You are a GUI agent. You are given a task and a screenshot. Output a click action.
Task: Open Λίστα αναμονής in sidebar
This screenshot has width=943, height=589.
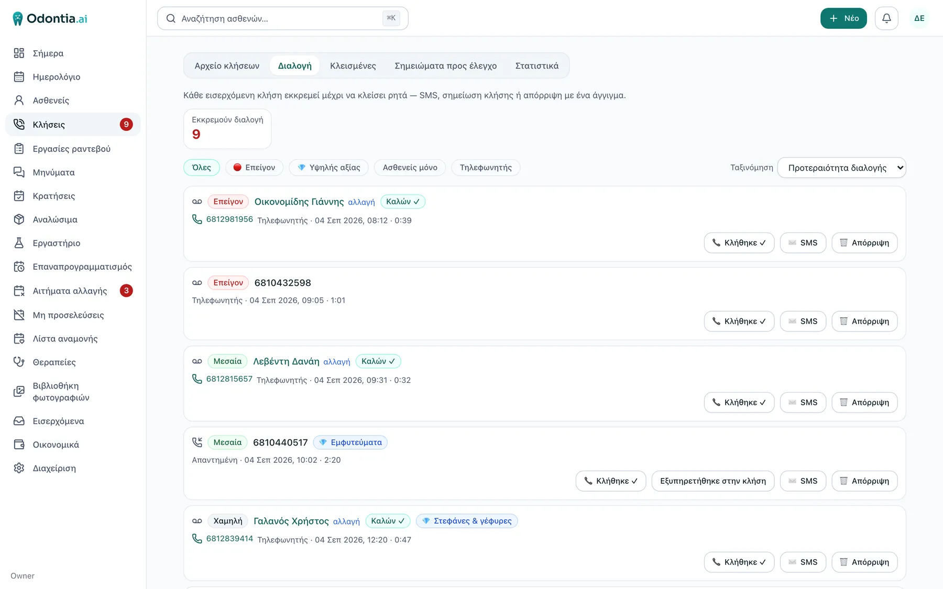pyautogui.click(x=73, y=339)
